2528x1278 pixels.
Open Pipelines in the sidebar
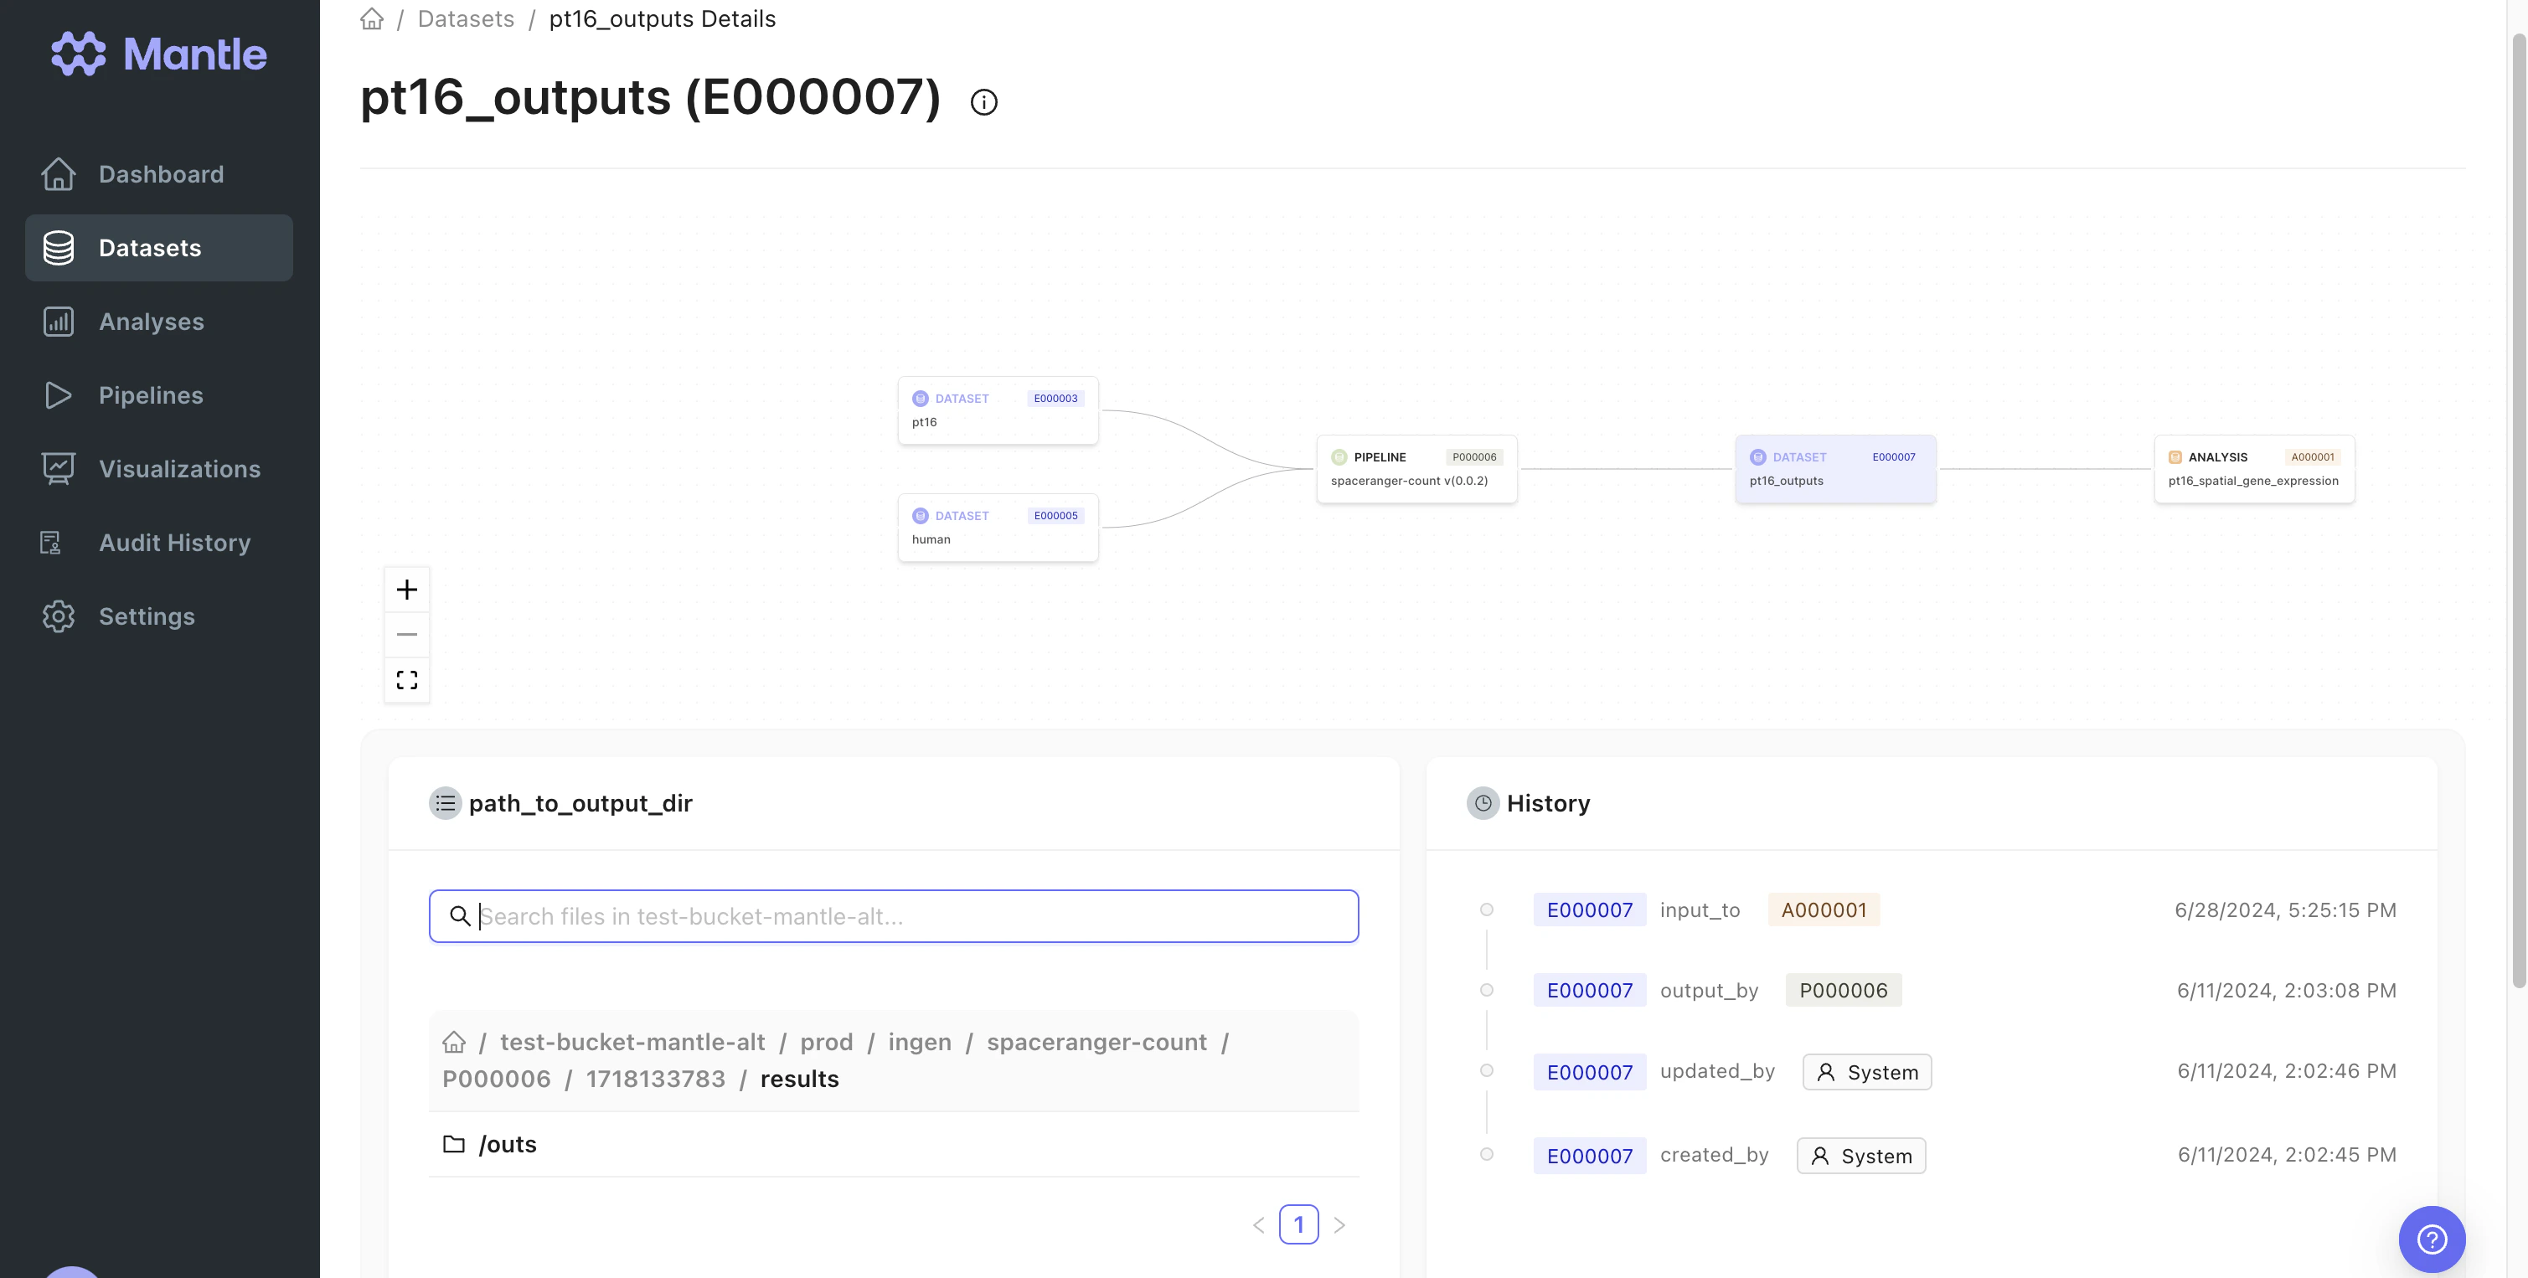coord(150,395)
